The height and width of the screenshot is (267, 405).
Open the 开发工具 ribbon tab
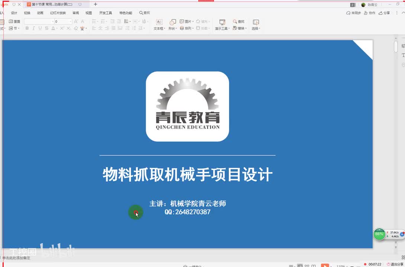(106, 13)
